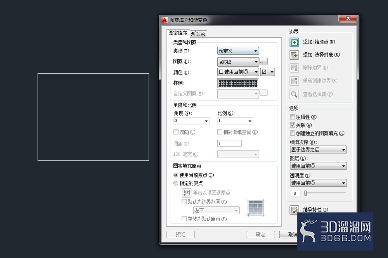Viewport: 388px width, 258px height.
Task: Toggle the 双向 checkbox
Action: point(176,132)
